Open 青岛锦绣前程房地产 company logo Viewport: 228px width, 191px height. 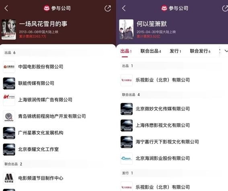[9, 116]
